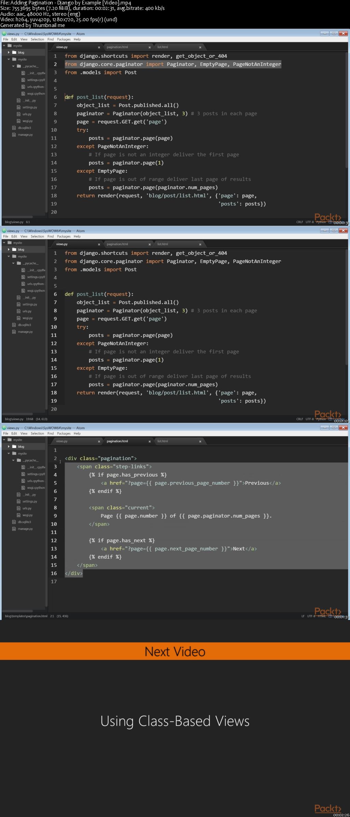
Task: Close pagination.html tab in bottom Atom window
Action: [x=149, y=441]
